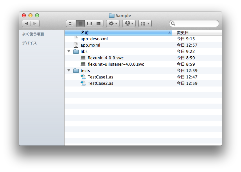Switch to column view

click(x=89, y=23)
